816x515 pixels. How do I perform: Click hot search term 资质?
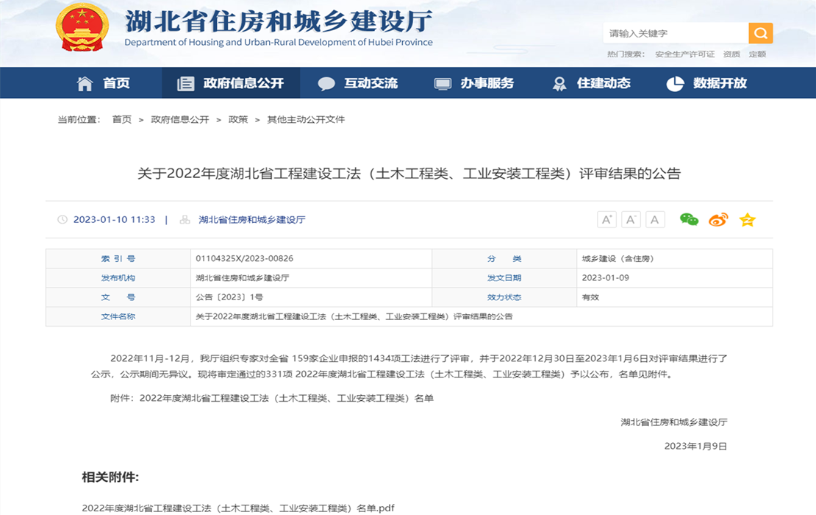coord(731,54)
